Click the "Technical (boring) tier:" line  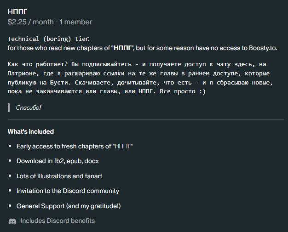click(x=49, y=39)
